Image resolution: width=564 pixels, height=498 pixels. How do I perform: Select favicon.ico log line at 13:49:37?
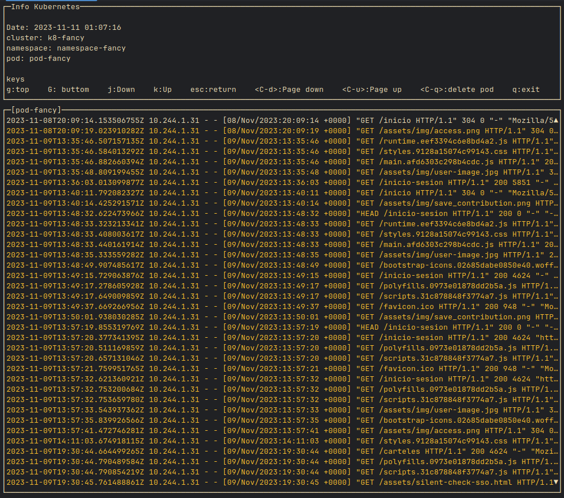tap(282, 307)
